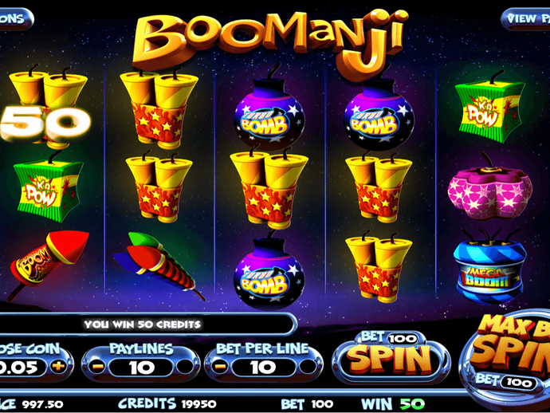
Task: Click the Ka-Pow box on first reel
Action: (49, 187)
